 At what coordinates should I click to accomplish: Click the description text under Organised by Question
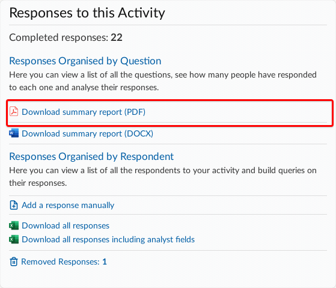coord(163,81)
